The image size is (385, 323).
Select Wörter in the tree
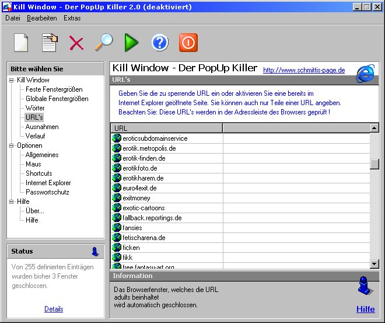point(35,108)
